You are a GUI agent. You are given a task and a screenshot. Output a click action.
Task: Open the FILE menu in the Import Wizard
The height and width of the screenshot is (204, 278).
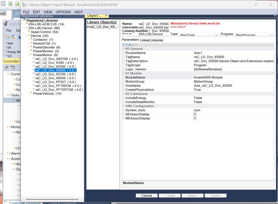click(x=26, y=12)
